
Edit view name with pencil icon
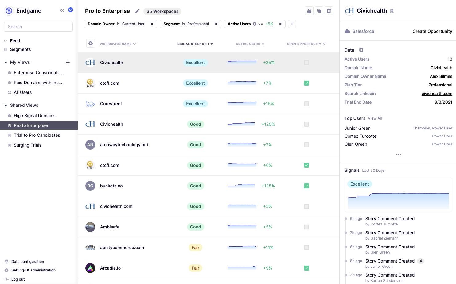tap(137, 11)
